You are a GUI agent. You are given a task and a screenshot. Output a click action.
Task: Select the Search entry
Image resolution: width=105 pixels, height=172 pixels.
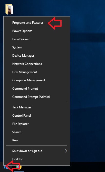(x=17, y=132)
